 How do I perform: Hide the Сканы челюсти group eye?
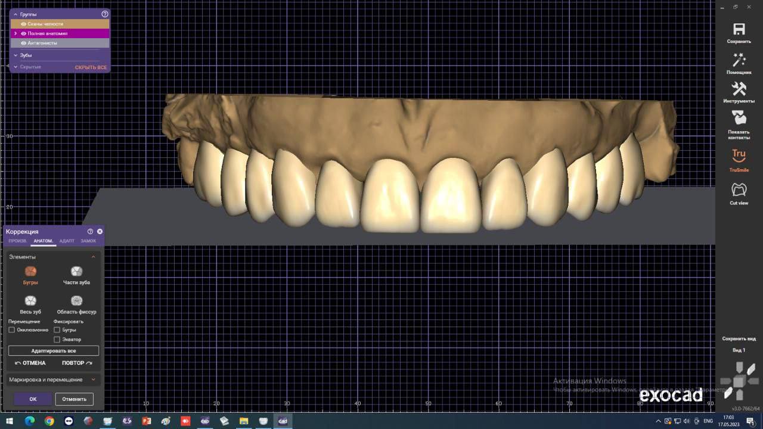coord(24,24)
